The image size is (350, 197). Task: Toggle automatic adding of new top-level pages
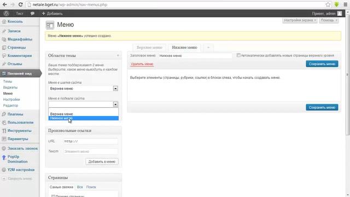pyautogui.click(x=238, y=55)
